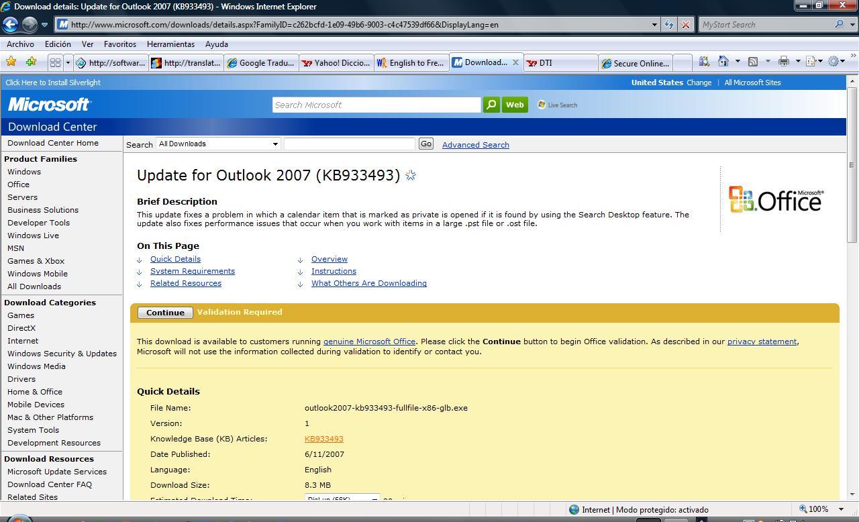Click the green Microsoft search magnifier button

point(491,105)
